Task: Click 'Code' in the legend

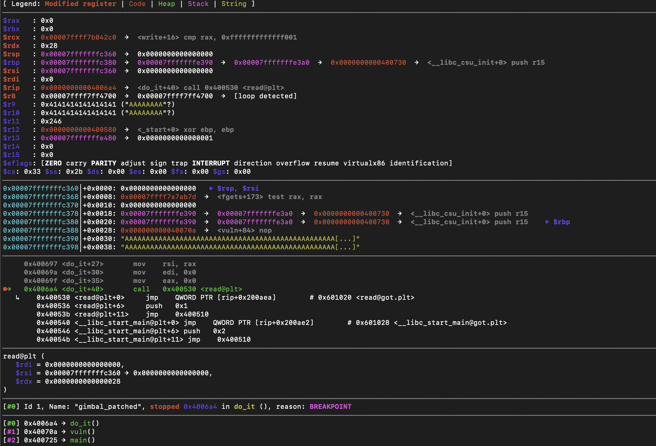Action: pyautogui.click(x=137, y=4)
